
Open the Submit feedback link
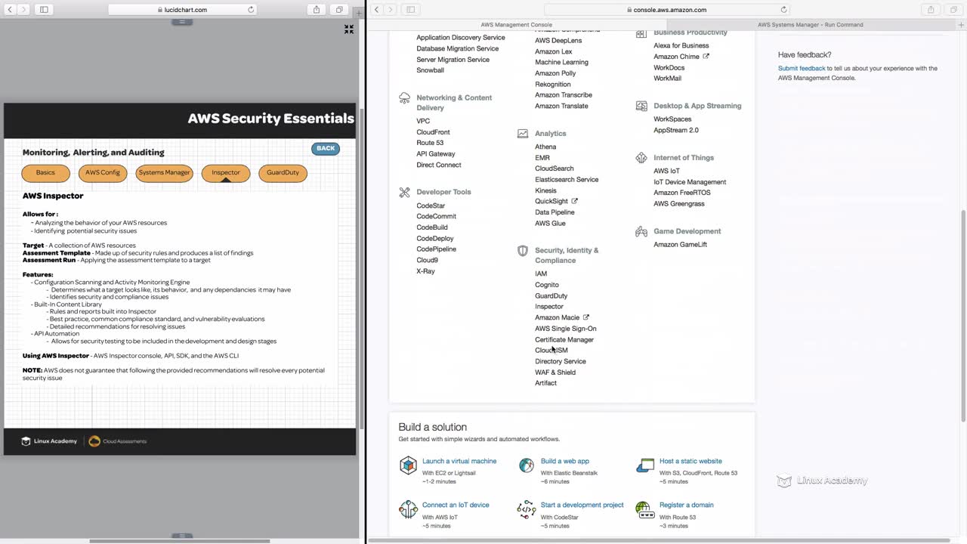(802, 69)
